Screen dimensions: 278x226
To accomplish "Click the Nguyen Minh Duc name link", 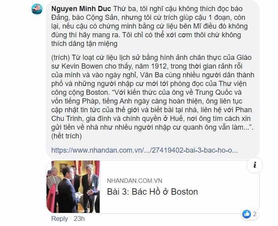I will pos(81,9).
